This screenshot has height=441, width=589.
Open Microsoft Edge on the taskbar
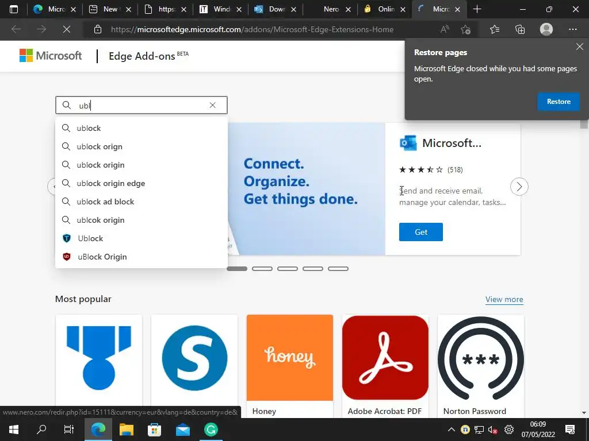[98, 430]
